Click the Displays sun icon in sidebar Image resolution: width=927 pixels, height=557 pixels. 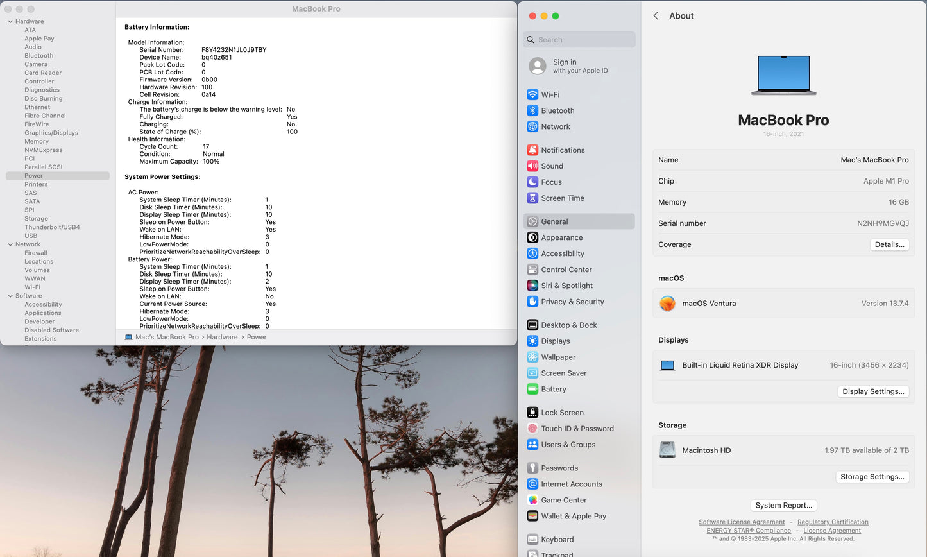click(x=532, y=341)
